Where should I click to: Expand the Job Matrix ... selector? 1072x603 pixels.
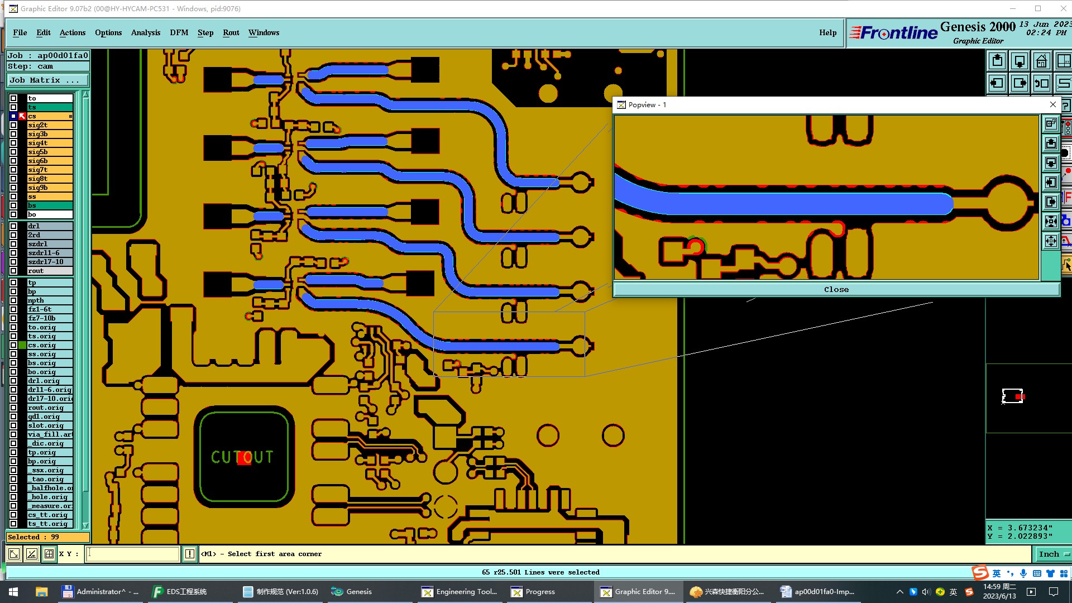point(47,80)
